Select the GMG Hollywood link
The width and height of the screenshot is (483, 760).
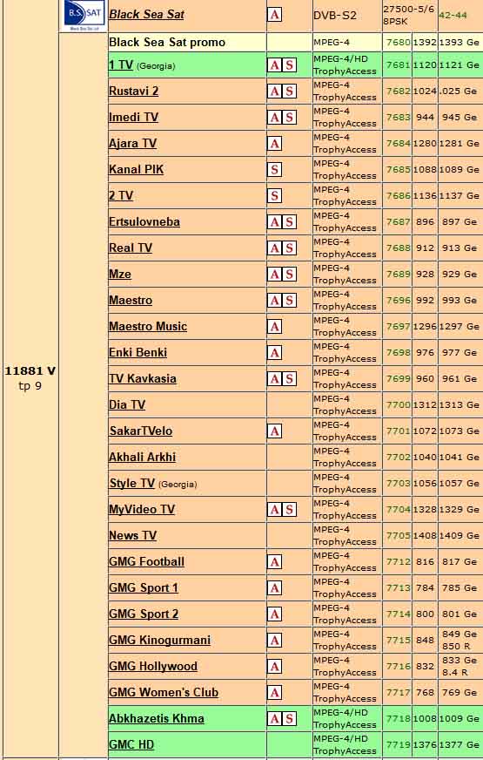tap(153, 667)
